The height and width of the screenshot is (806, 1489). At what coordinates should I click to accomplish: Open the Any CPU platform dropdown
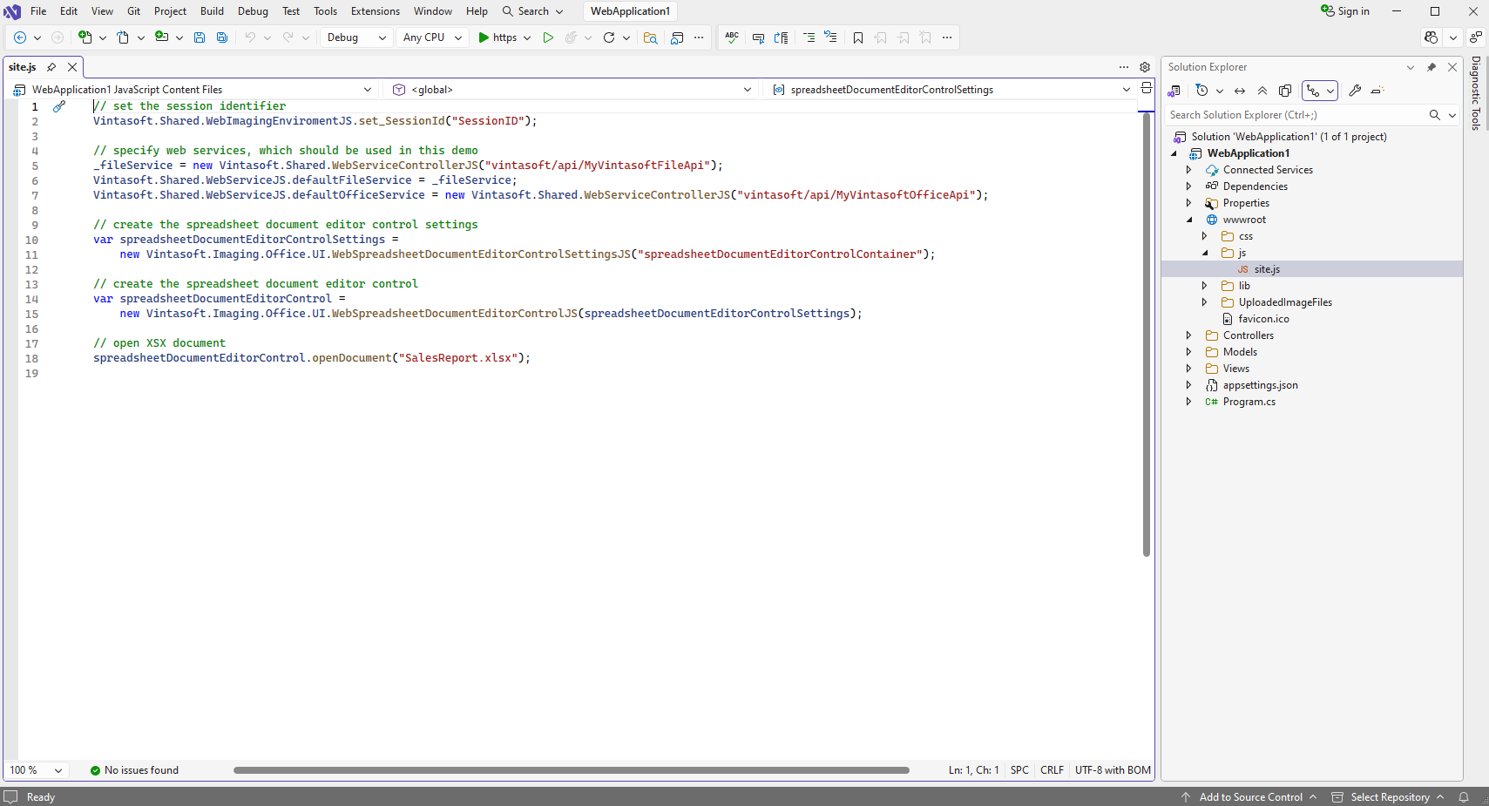[x=431, y=37]
